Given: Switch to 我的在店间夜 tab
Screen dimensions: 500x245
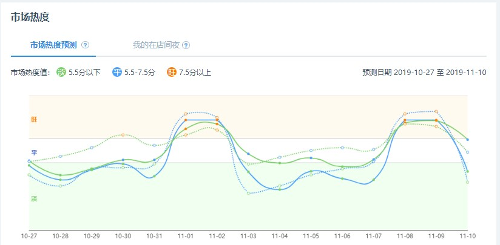Looking at the screenshot, I should pos(157,45).
